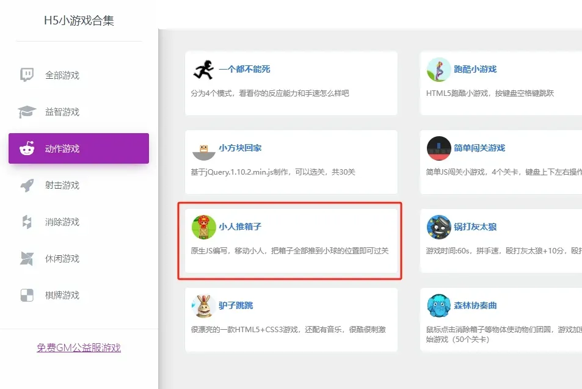Go to 射击游戏 category

tap(79, 185)
